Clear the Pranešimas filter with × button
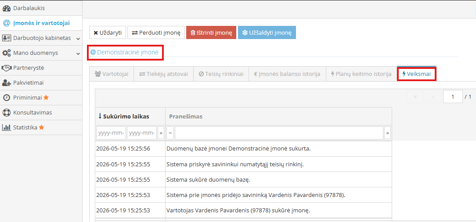Viewport: 476px width, 222px height. (x=387, y=133)
